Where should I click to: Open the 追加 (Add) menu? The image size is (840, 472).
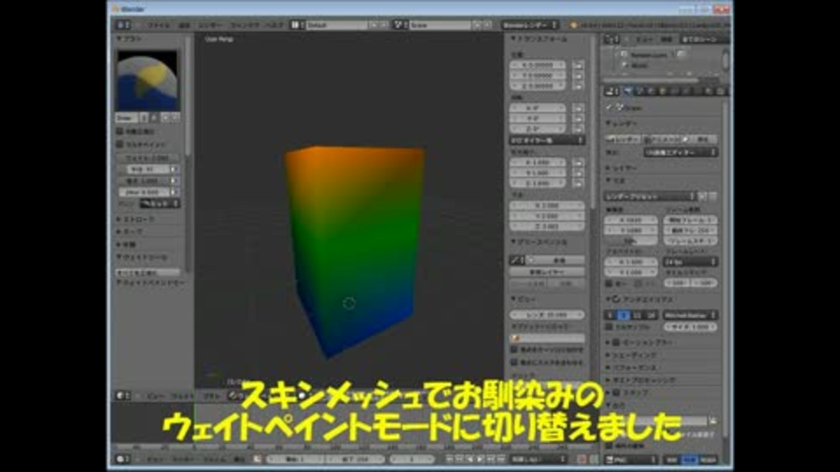(x=185, y=25)
